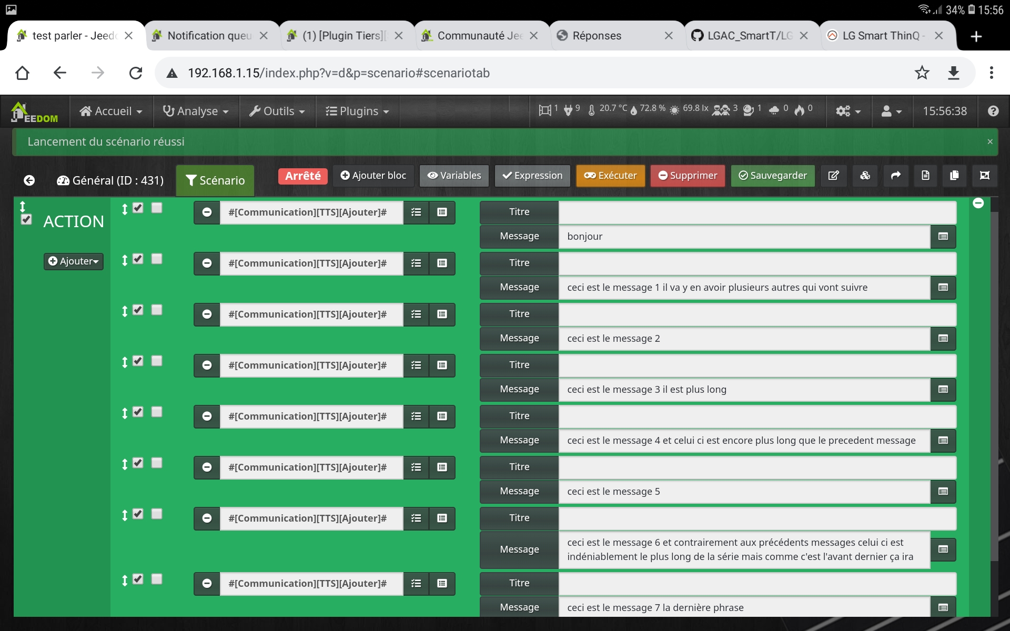Image resolution: width=1010 pixels, height=631 pixels.
Task: Open scenario edit pencil icon
Action: (834, 176)
